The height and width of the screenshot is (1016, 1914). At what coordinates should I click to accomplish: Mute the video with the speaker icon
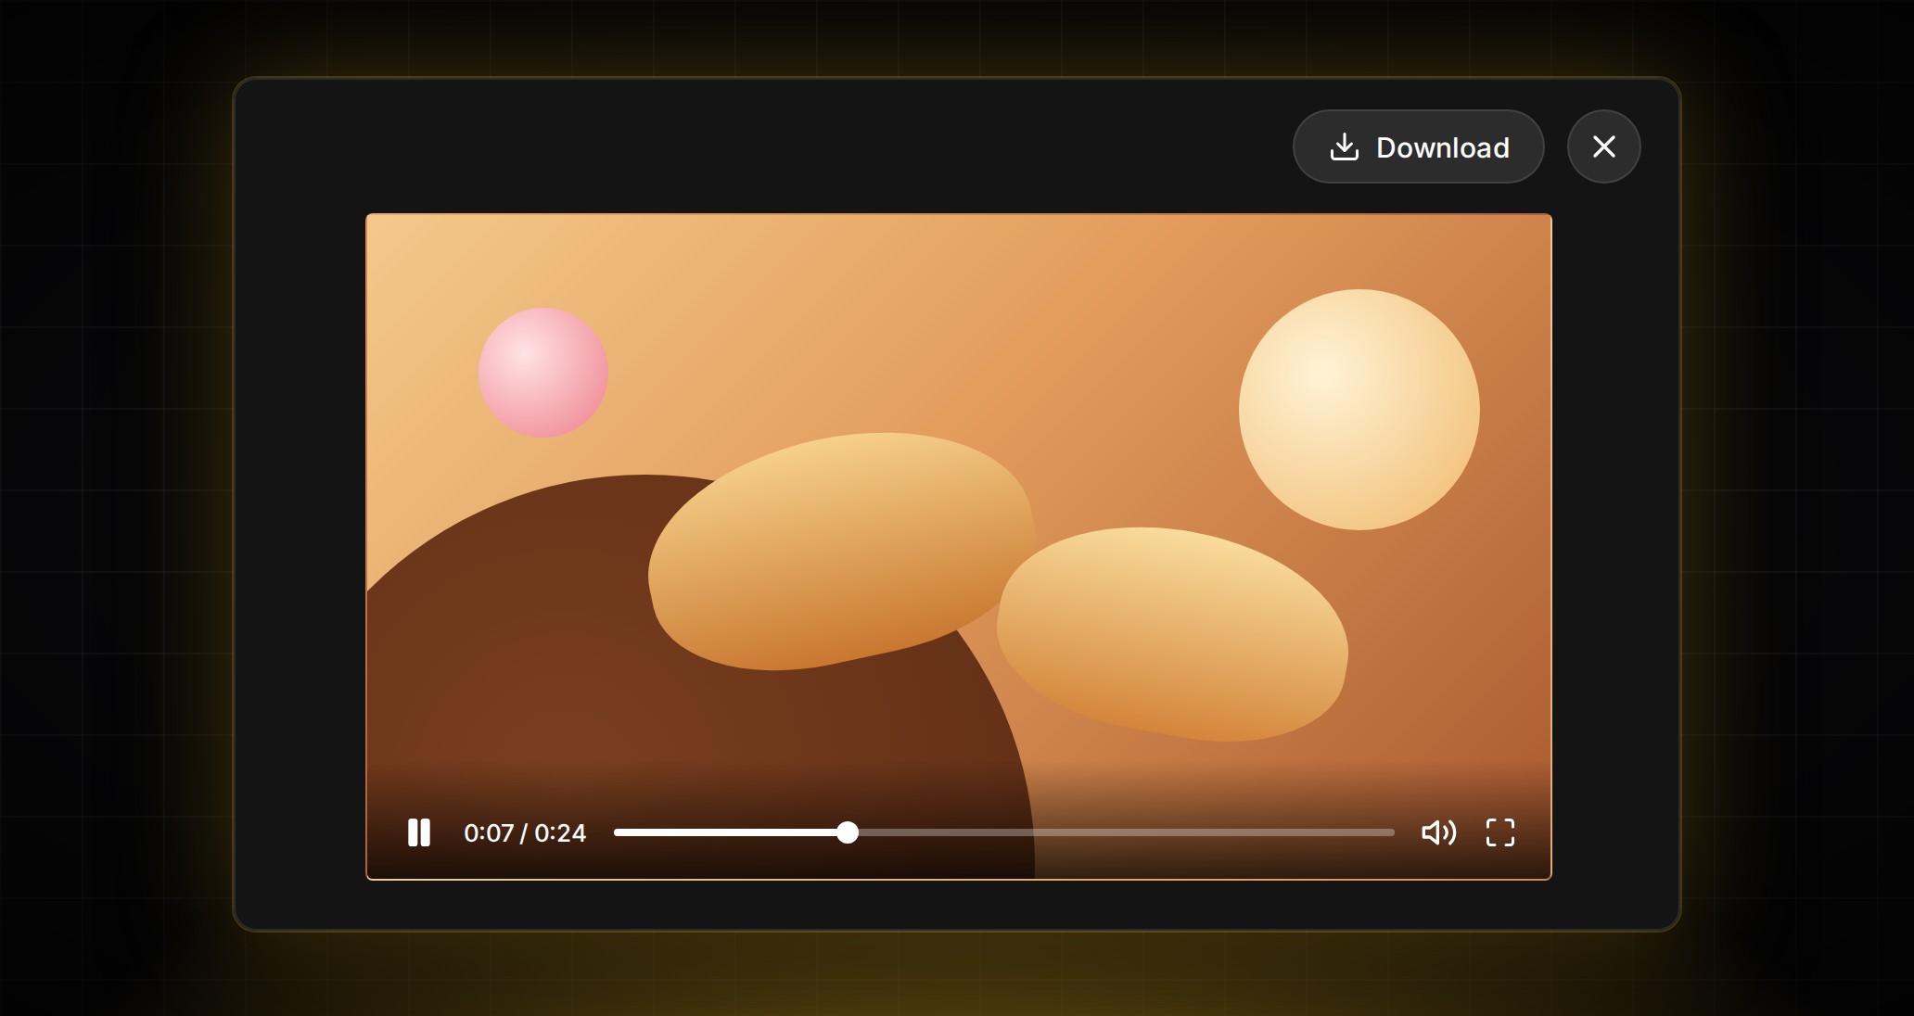tap(1438, 832)
